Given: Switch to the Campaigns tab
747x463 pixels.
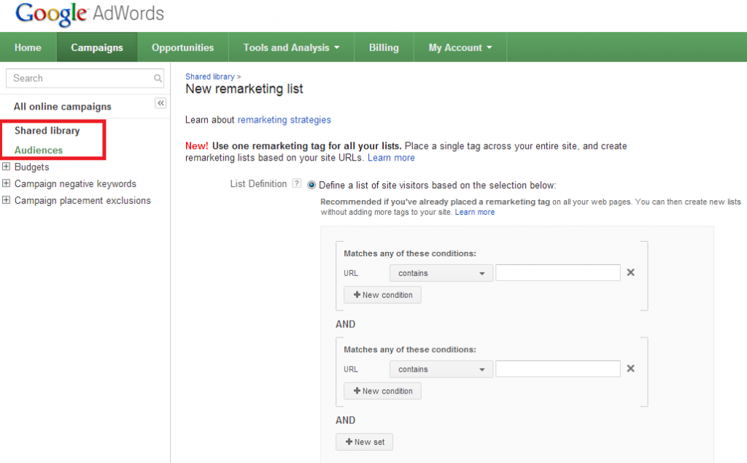Looking at the screenshot, I should [97, 47].
